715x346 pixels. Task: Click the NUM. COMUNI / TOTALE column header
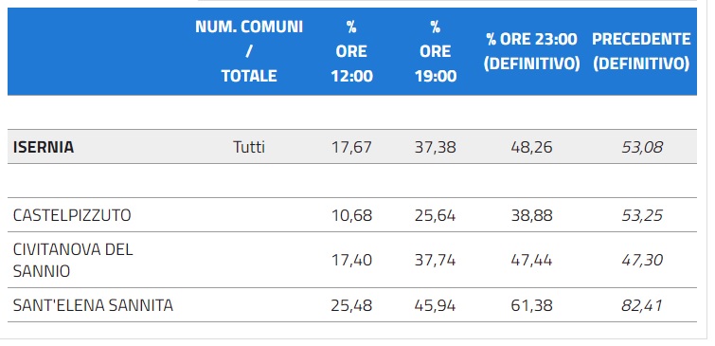click(249, 51)
